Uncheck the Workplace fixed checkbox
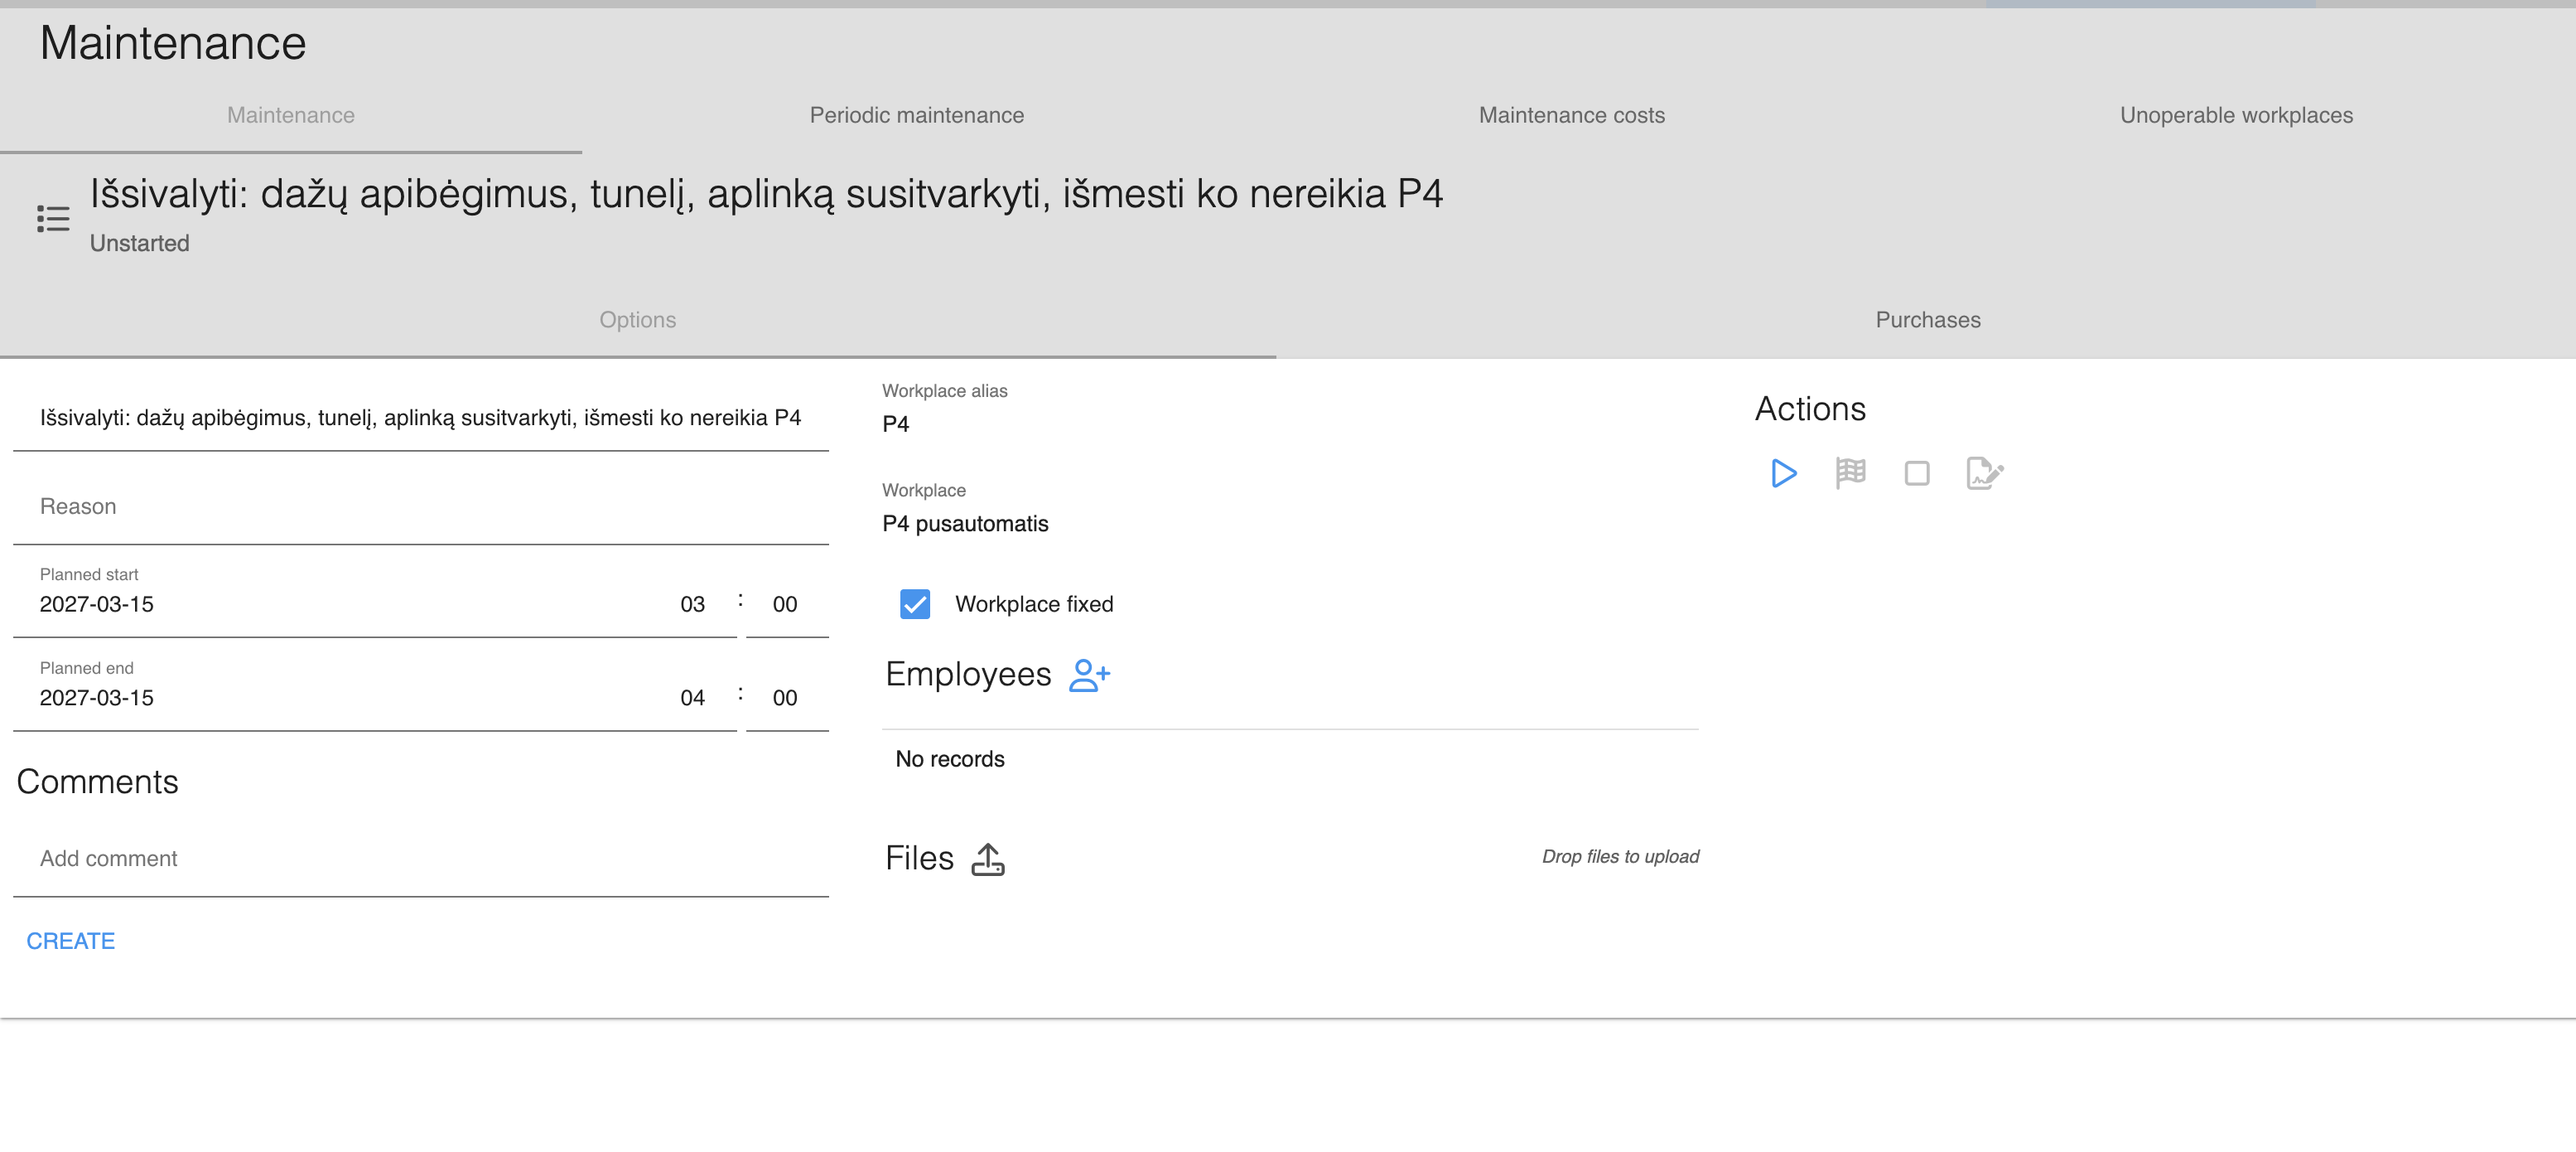The width and height of the screenshot is (2576, 1152). coord(914,603)
